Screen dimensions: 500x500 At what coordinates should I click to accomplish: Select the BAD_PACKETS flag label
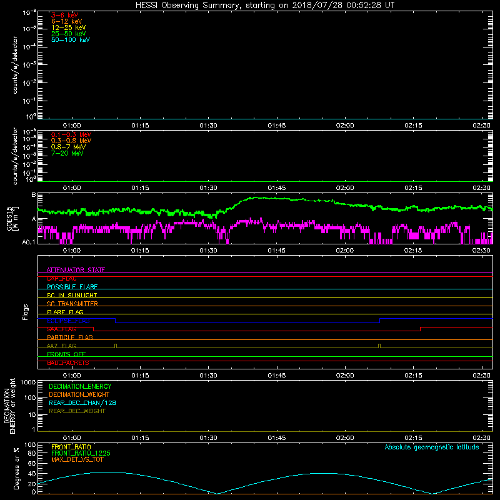pos(68,363)
